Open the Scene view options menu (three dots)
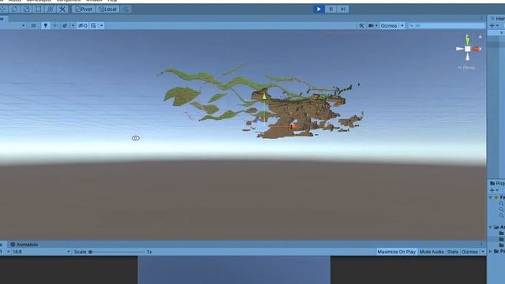Viewport: 505px width, 284px height. (481, 18)
